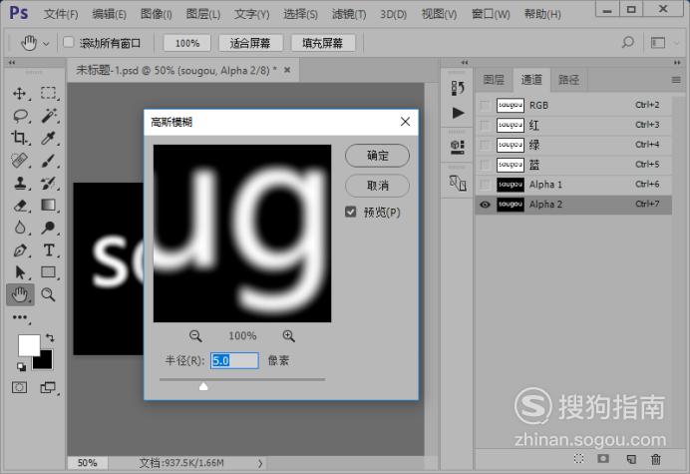
Task: Cancel the Gaussian Blur dialog
Action: click(378, 186)
